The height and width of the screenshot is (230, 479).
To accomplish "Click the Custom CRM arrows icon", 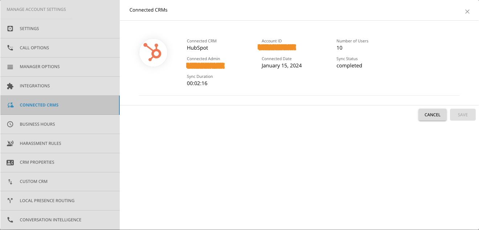I will tap(10, 181).
